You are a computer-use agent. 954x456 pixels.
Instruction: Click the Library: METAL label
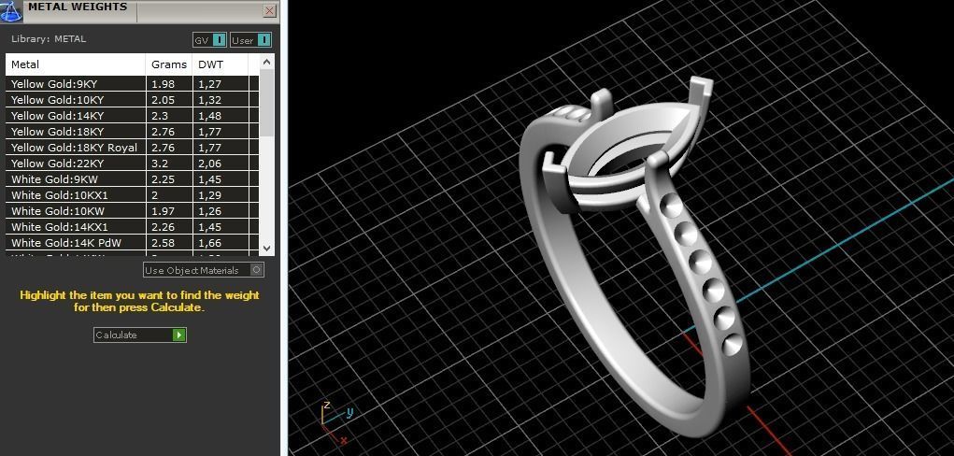coord(49,39)
